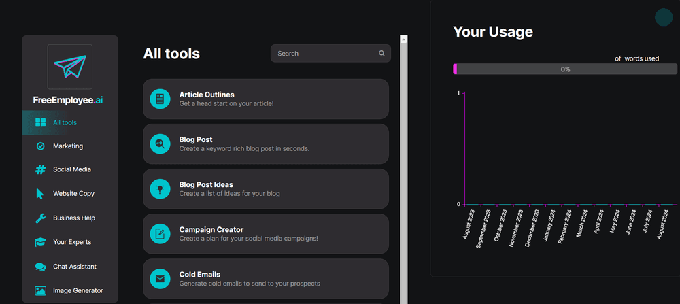Viewport: 680px width, 304px height.
Task: Click the Article Outlines document icon
Action: (x=160, y=99)
